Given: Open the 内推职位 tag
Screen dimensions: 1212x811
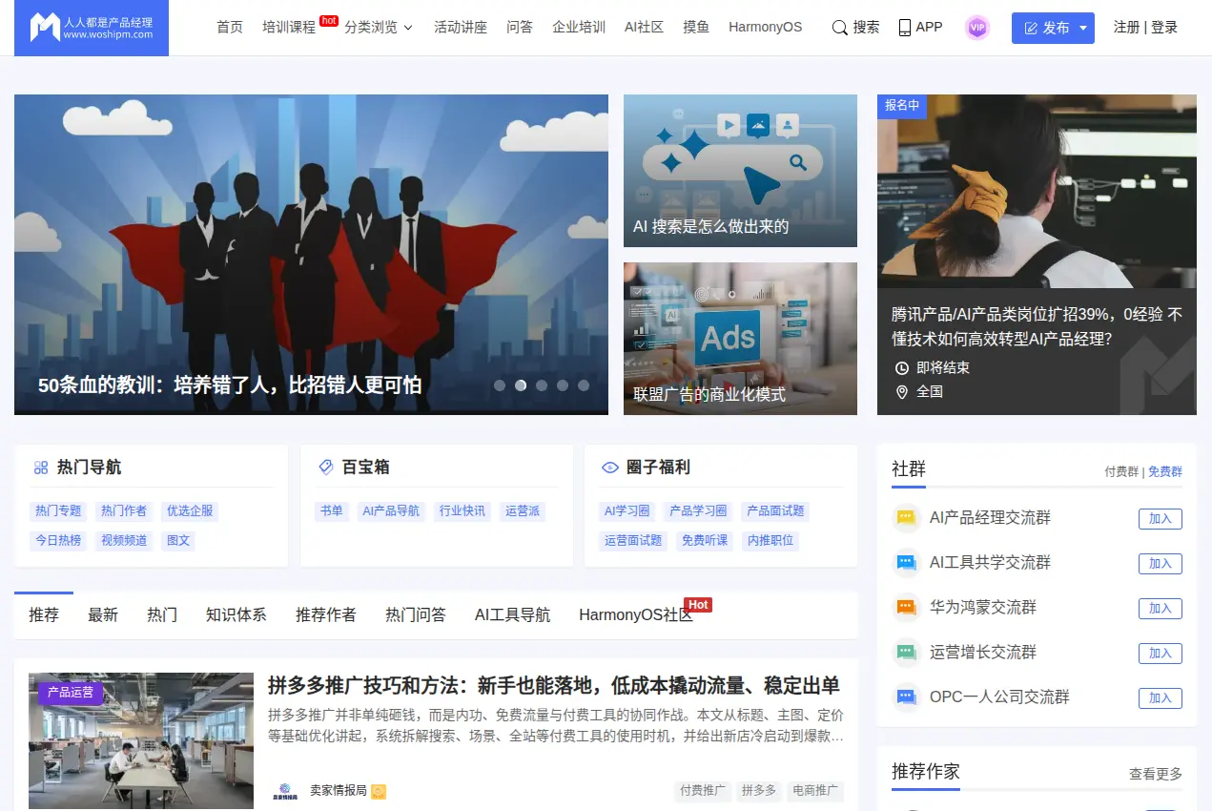Looking at the screenshot, I should pyautogui.click(x=770, y=540).
